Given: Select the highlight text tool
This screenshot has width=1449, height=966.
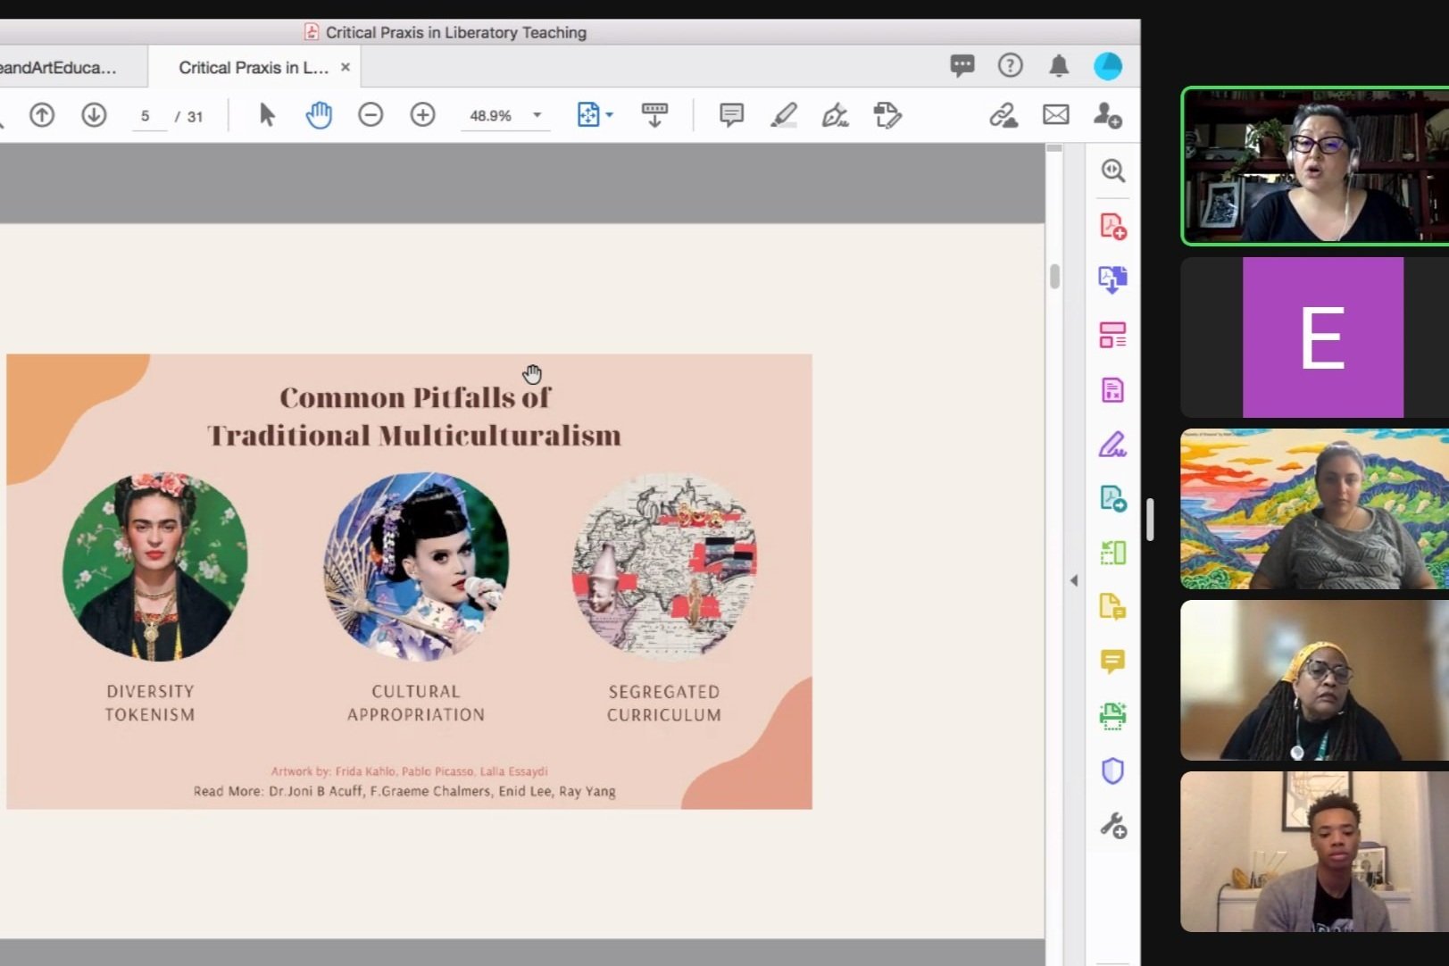Looking at the screenshot, I should (x=784, y=115).
